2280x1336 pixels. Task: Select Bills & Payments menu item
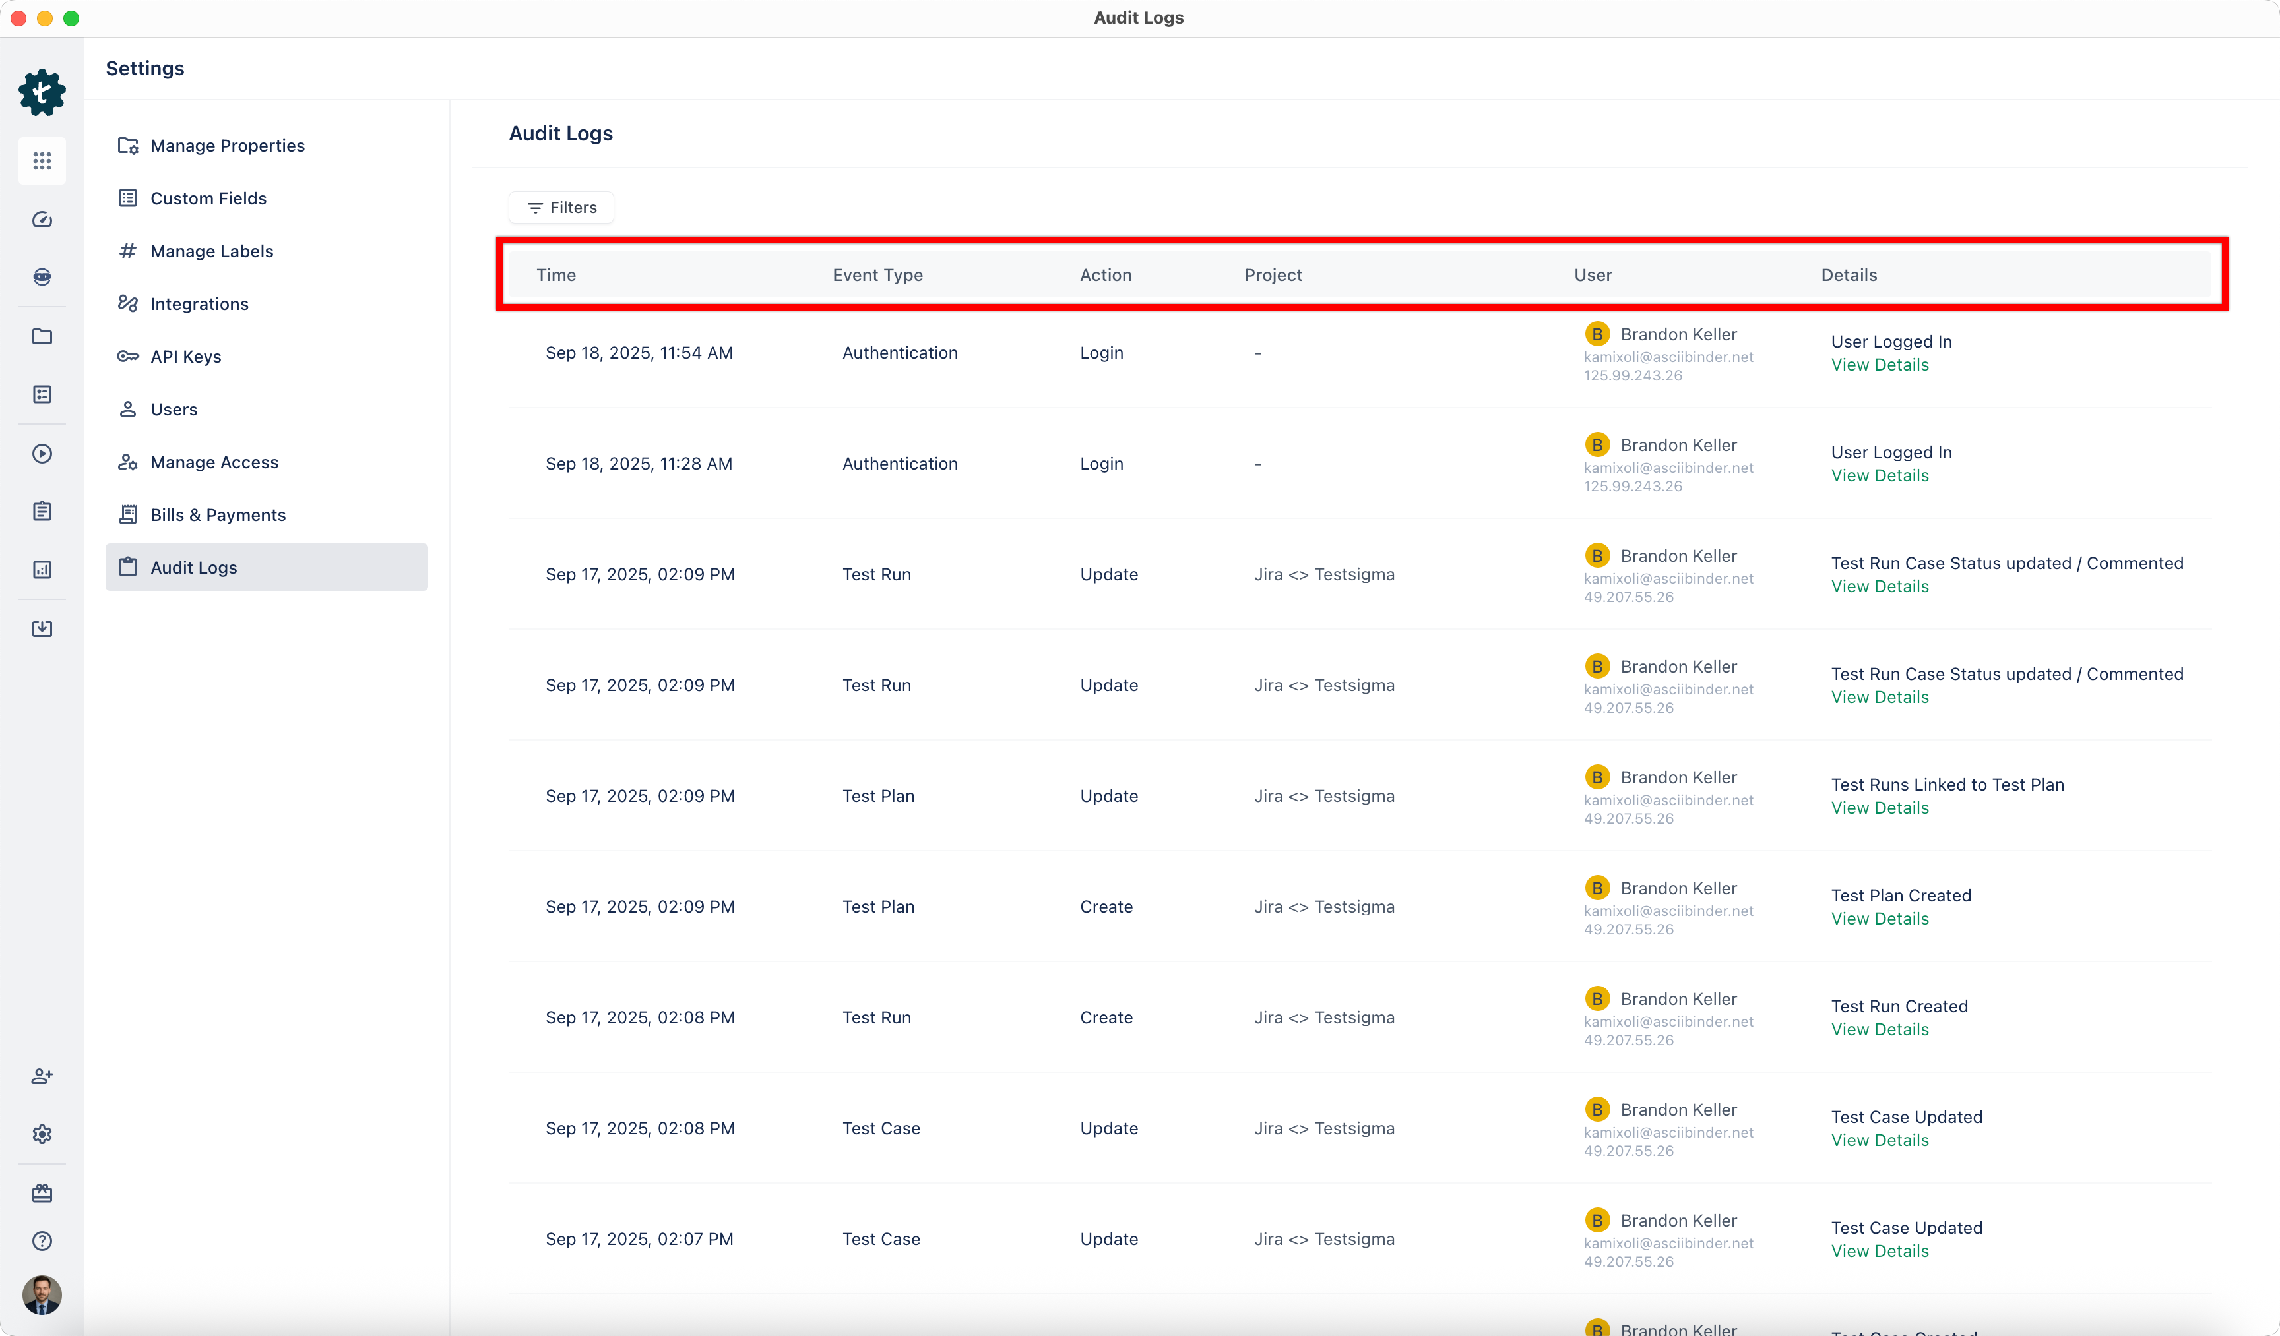tap(218, 514)
